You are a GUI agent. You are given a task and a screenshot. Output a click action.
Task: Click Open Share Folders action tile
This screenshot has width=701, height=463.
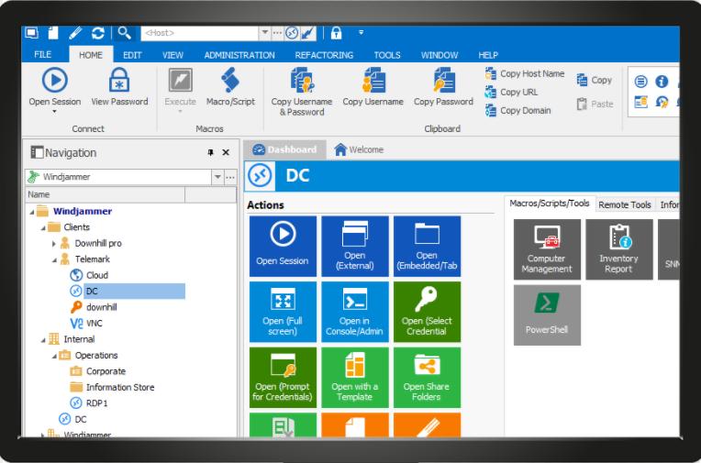coord(427,377)
